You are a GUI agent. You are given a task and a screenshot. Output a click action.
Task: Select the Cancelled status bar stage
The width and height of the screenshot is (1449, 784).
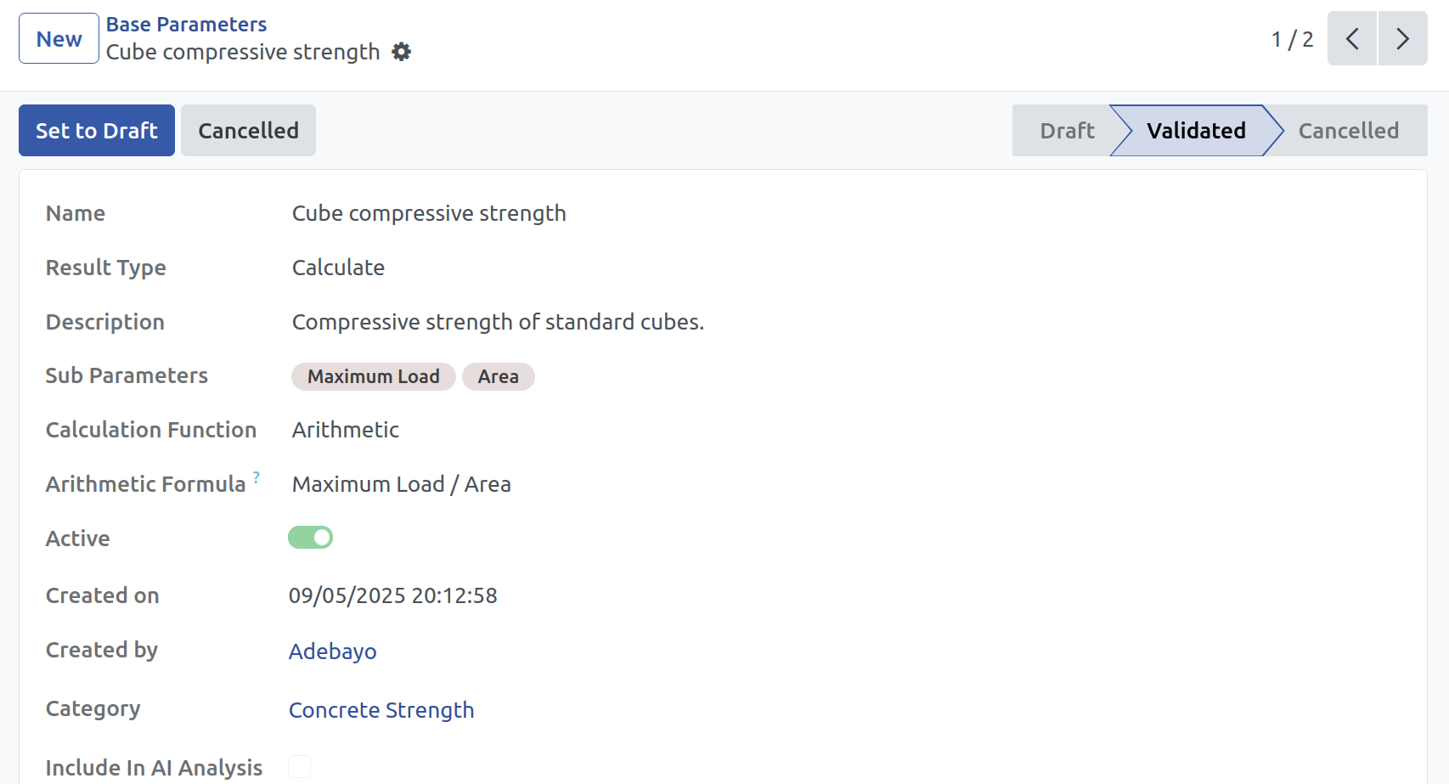1348,130
